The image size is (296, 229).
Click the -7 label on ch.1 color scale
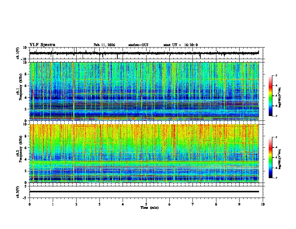pos(275,116)
